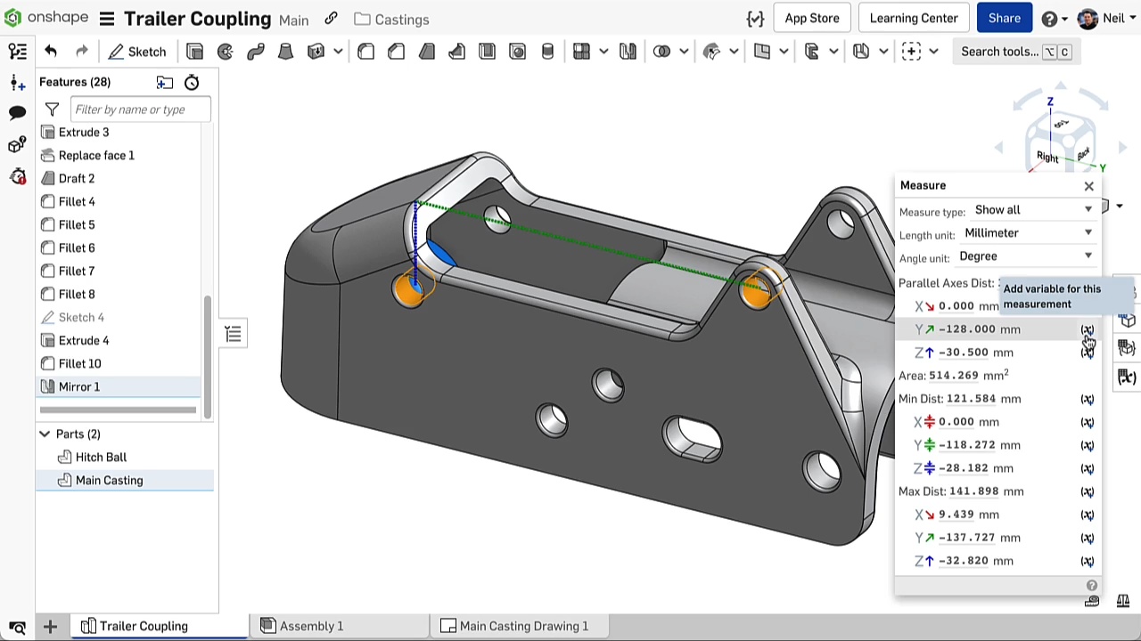Image resolution: width=1141 pixels, height=641 pixels.
Task: Collapse the Parts (2) section
Action: 45,434
